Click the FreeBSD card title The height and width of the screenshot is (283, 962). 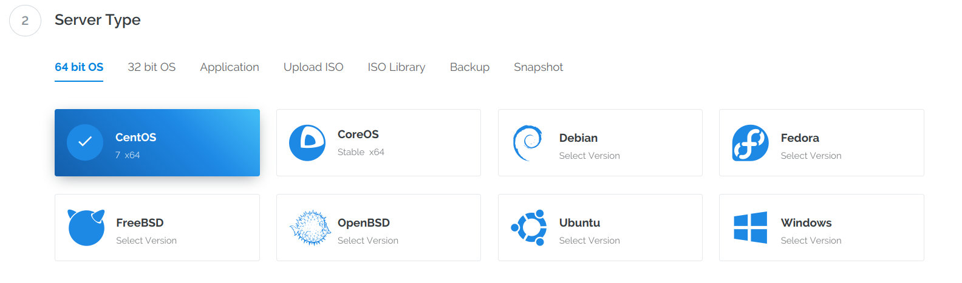(x=140, y=223)
